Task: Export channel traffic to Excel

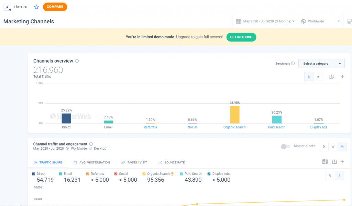Action: tap(325, 162)
